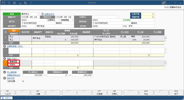Open the 回収予定 link
184x100 pixels.
[11, 78]
